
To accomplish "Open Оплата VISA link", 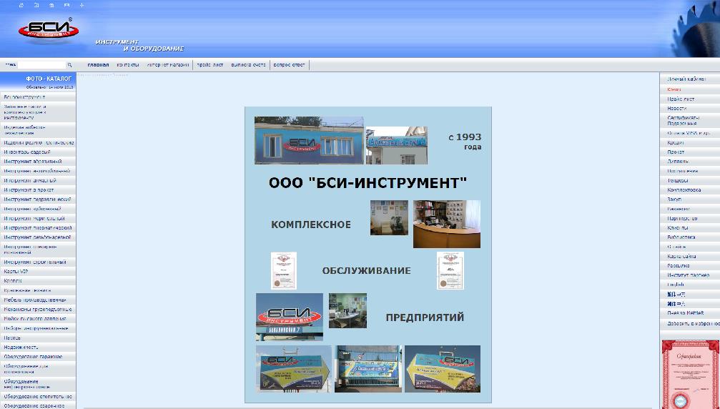I will point(689,133).
